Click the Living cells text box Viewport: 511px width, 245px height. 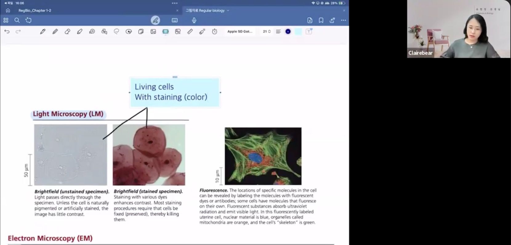pyautogui.click(x=175, y=92)
